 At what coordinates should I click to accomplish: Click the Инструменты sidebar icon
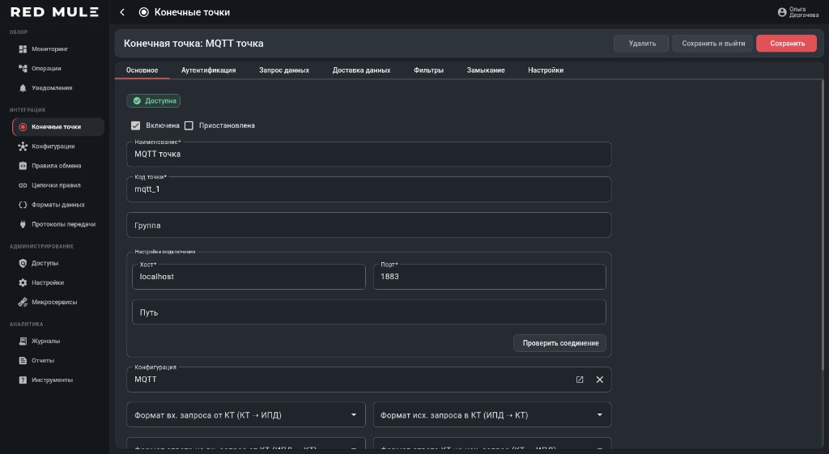point(23,380)
